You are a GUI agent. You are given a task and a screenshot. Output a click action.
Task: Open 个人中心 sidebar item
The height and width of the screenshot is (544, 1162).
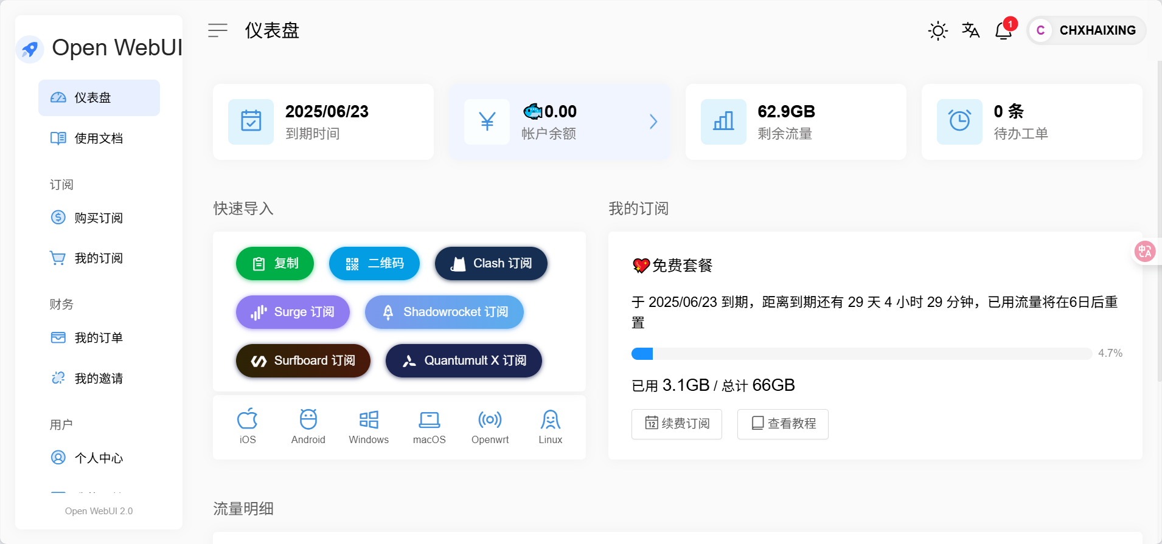point(99,458)
